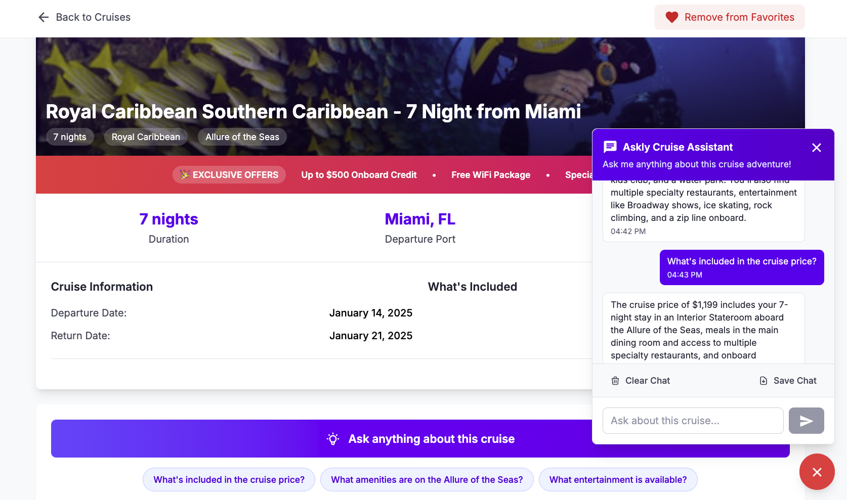Click the red heart favorites icon
The height and width of the screenshot is (500, 847).
671,17
